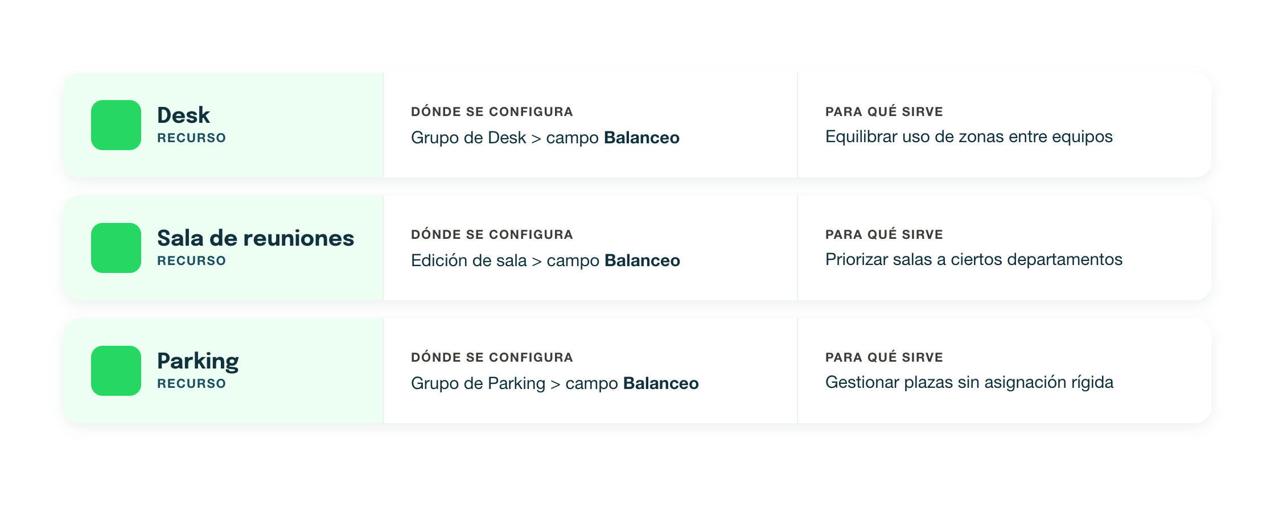The image size is (1275, 505).
Task: Click 'Priorizar salas a ciertos departamentos'
Action: click(x=974, y=259)
